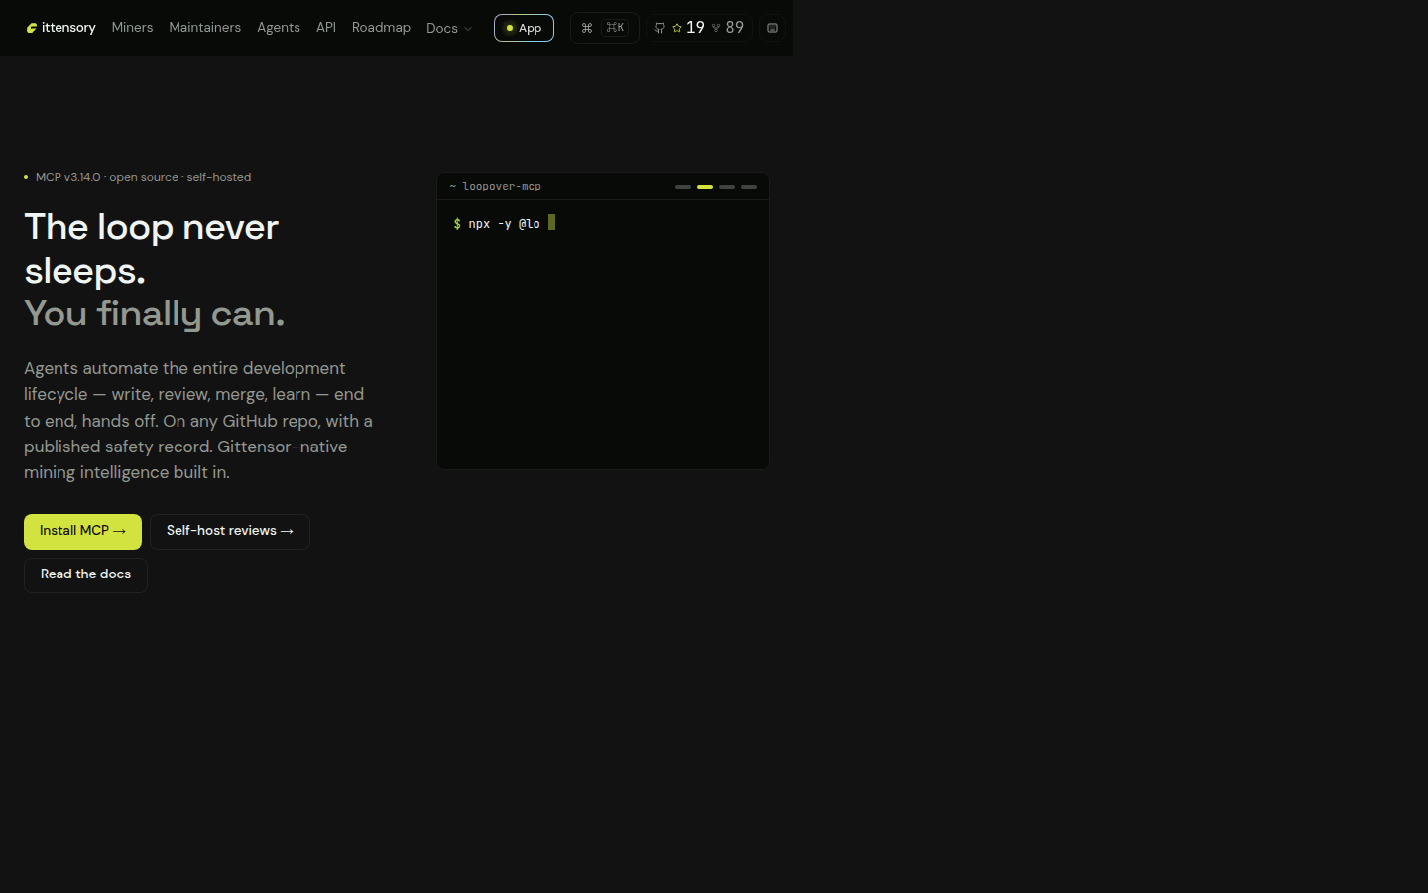Image resolution: width=1428 pixels, height=893 pixels.
Task: Open the command palette ⌘K button
Action: click(605, 28)
